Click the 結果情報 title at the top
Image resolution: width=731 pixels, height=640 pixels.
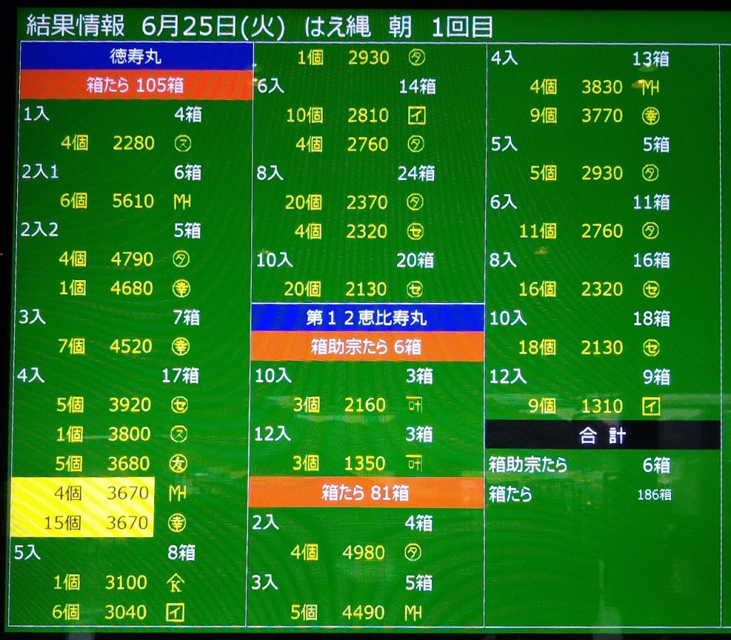76,26
